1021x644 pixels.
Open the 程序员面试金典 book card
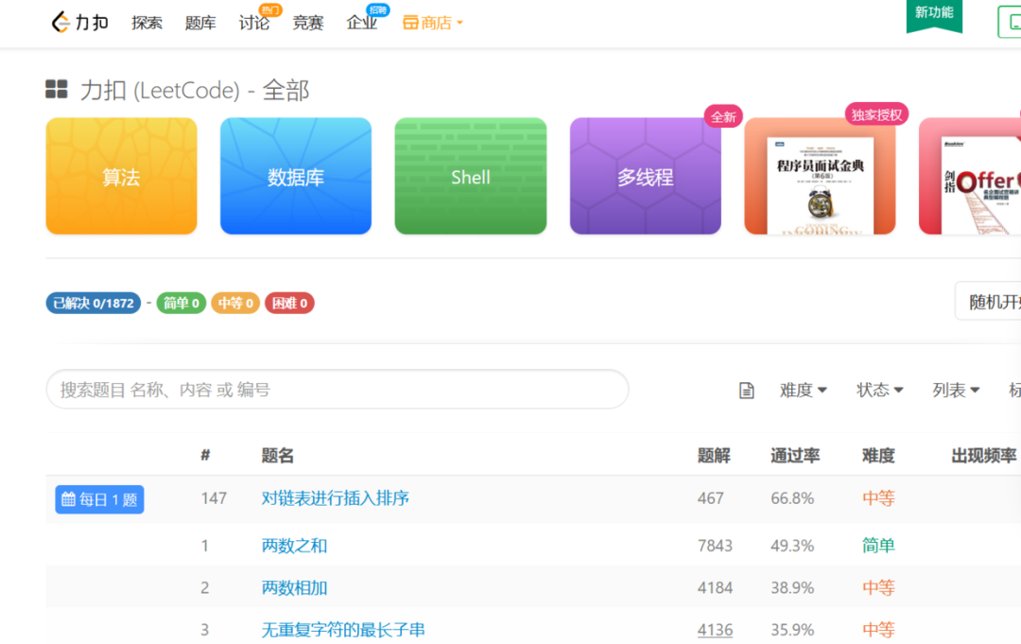pyautogui.click(x=820, y=176)
